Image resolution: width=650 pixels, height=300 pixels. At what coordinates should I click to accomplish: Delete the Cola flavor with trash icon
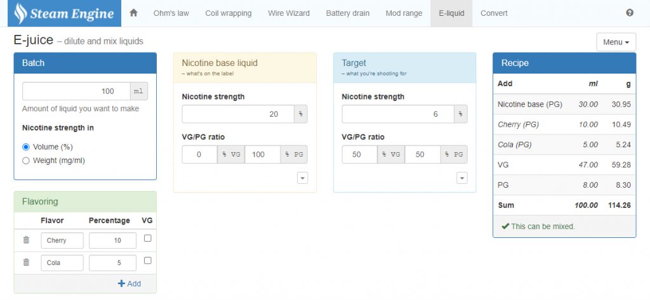[x=26, y=263]
